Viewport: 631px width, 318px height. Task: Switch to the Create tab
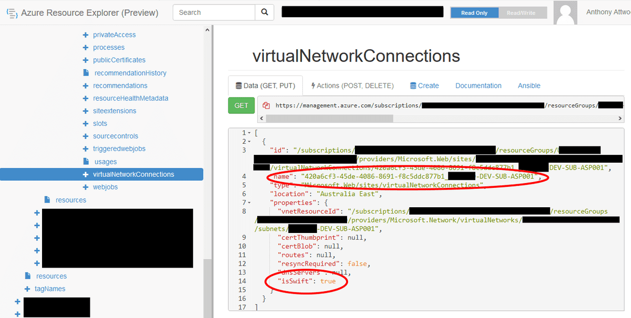point(424,86)
